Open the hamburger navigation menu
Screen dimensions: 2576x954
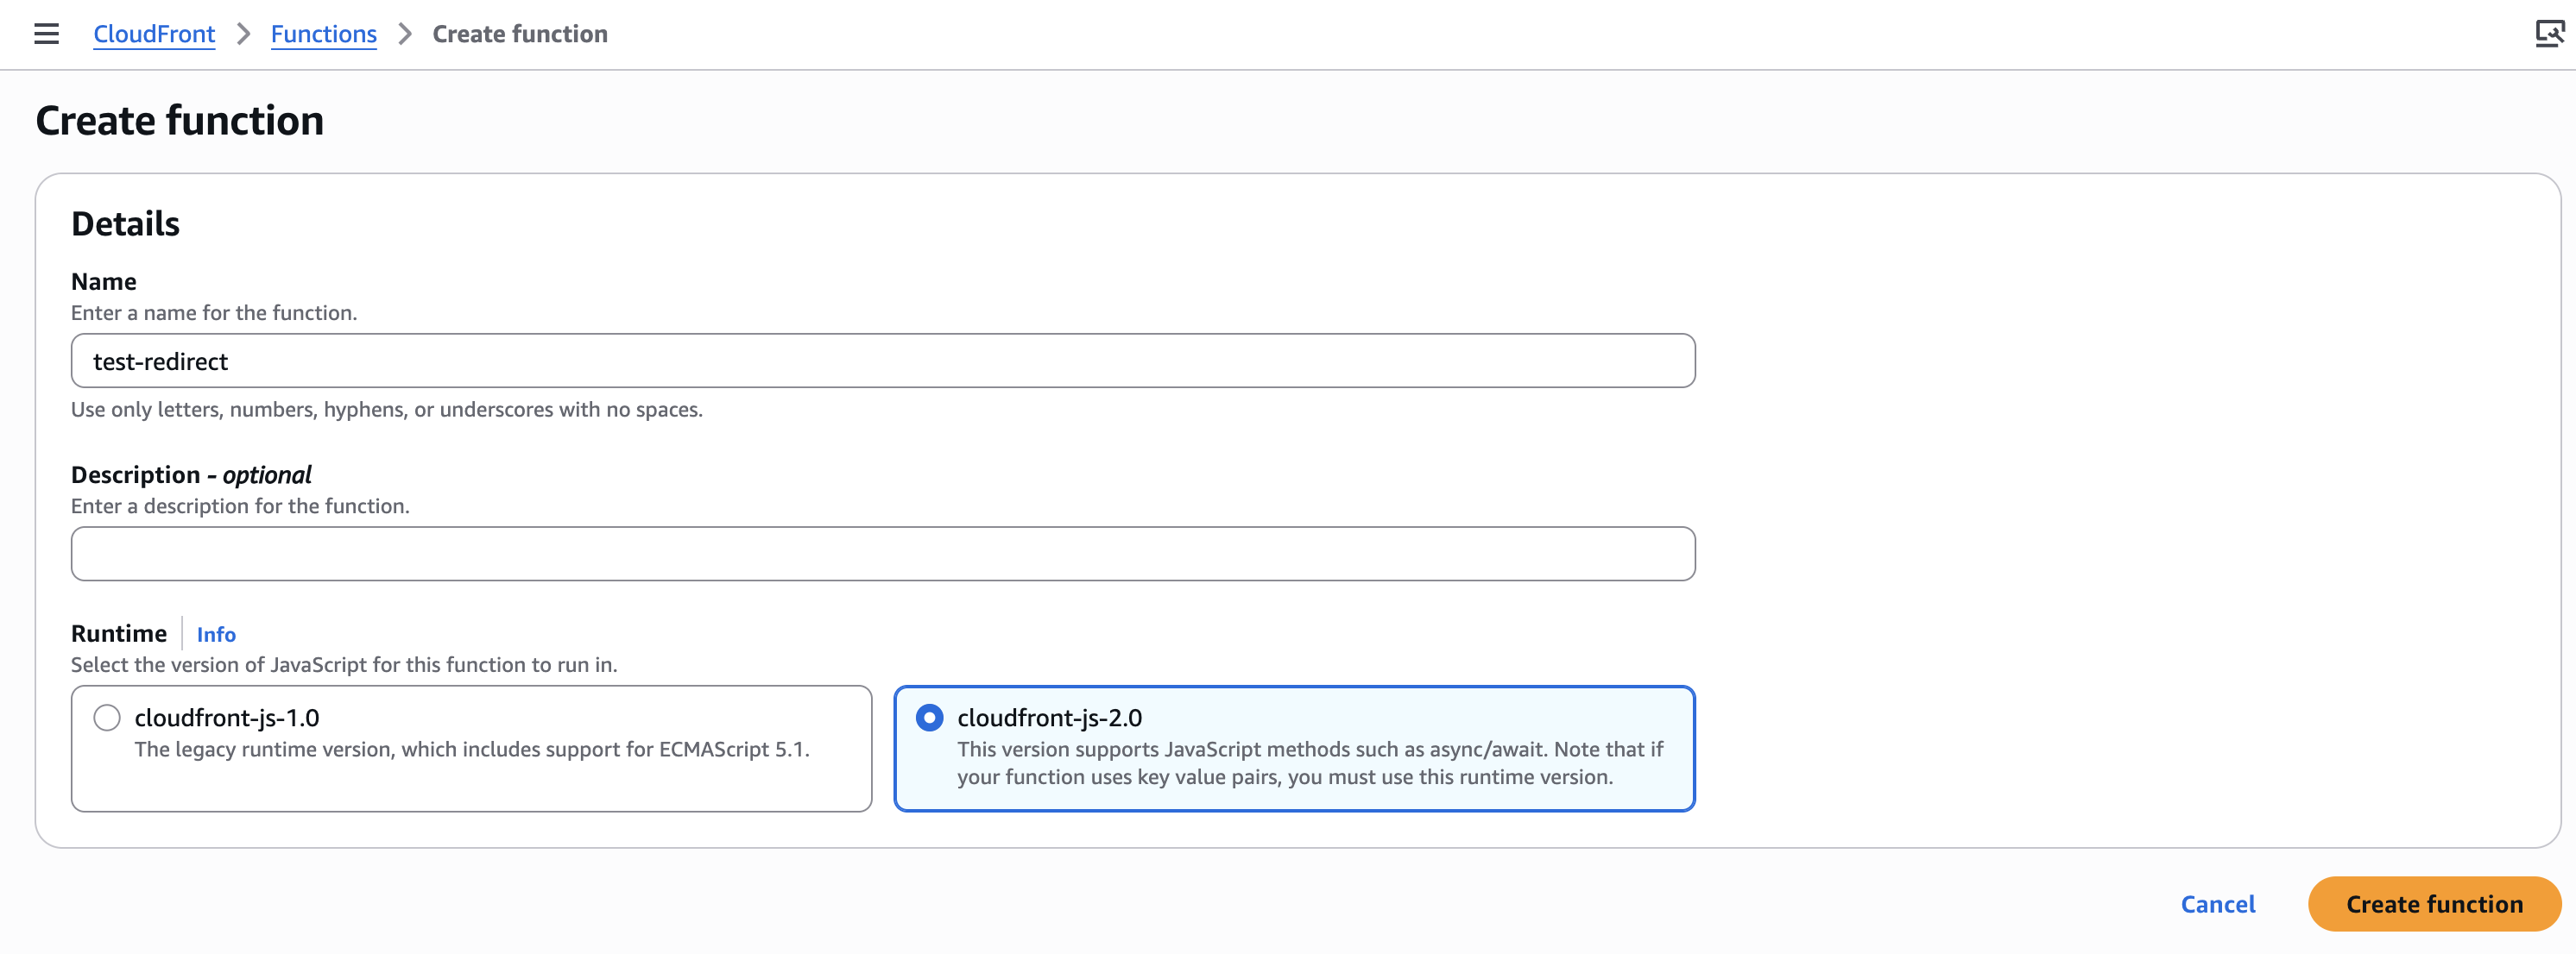[x=46, y=34]
